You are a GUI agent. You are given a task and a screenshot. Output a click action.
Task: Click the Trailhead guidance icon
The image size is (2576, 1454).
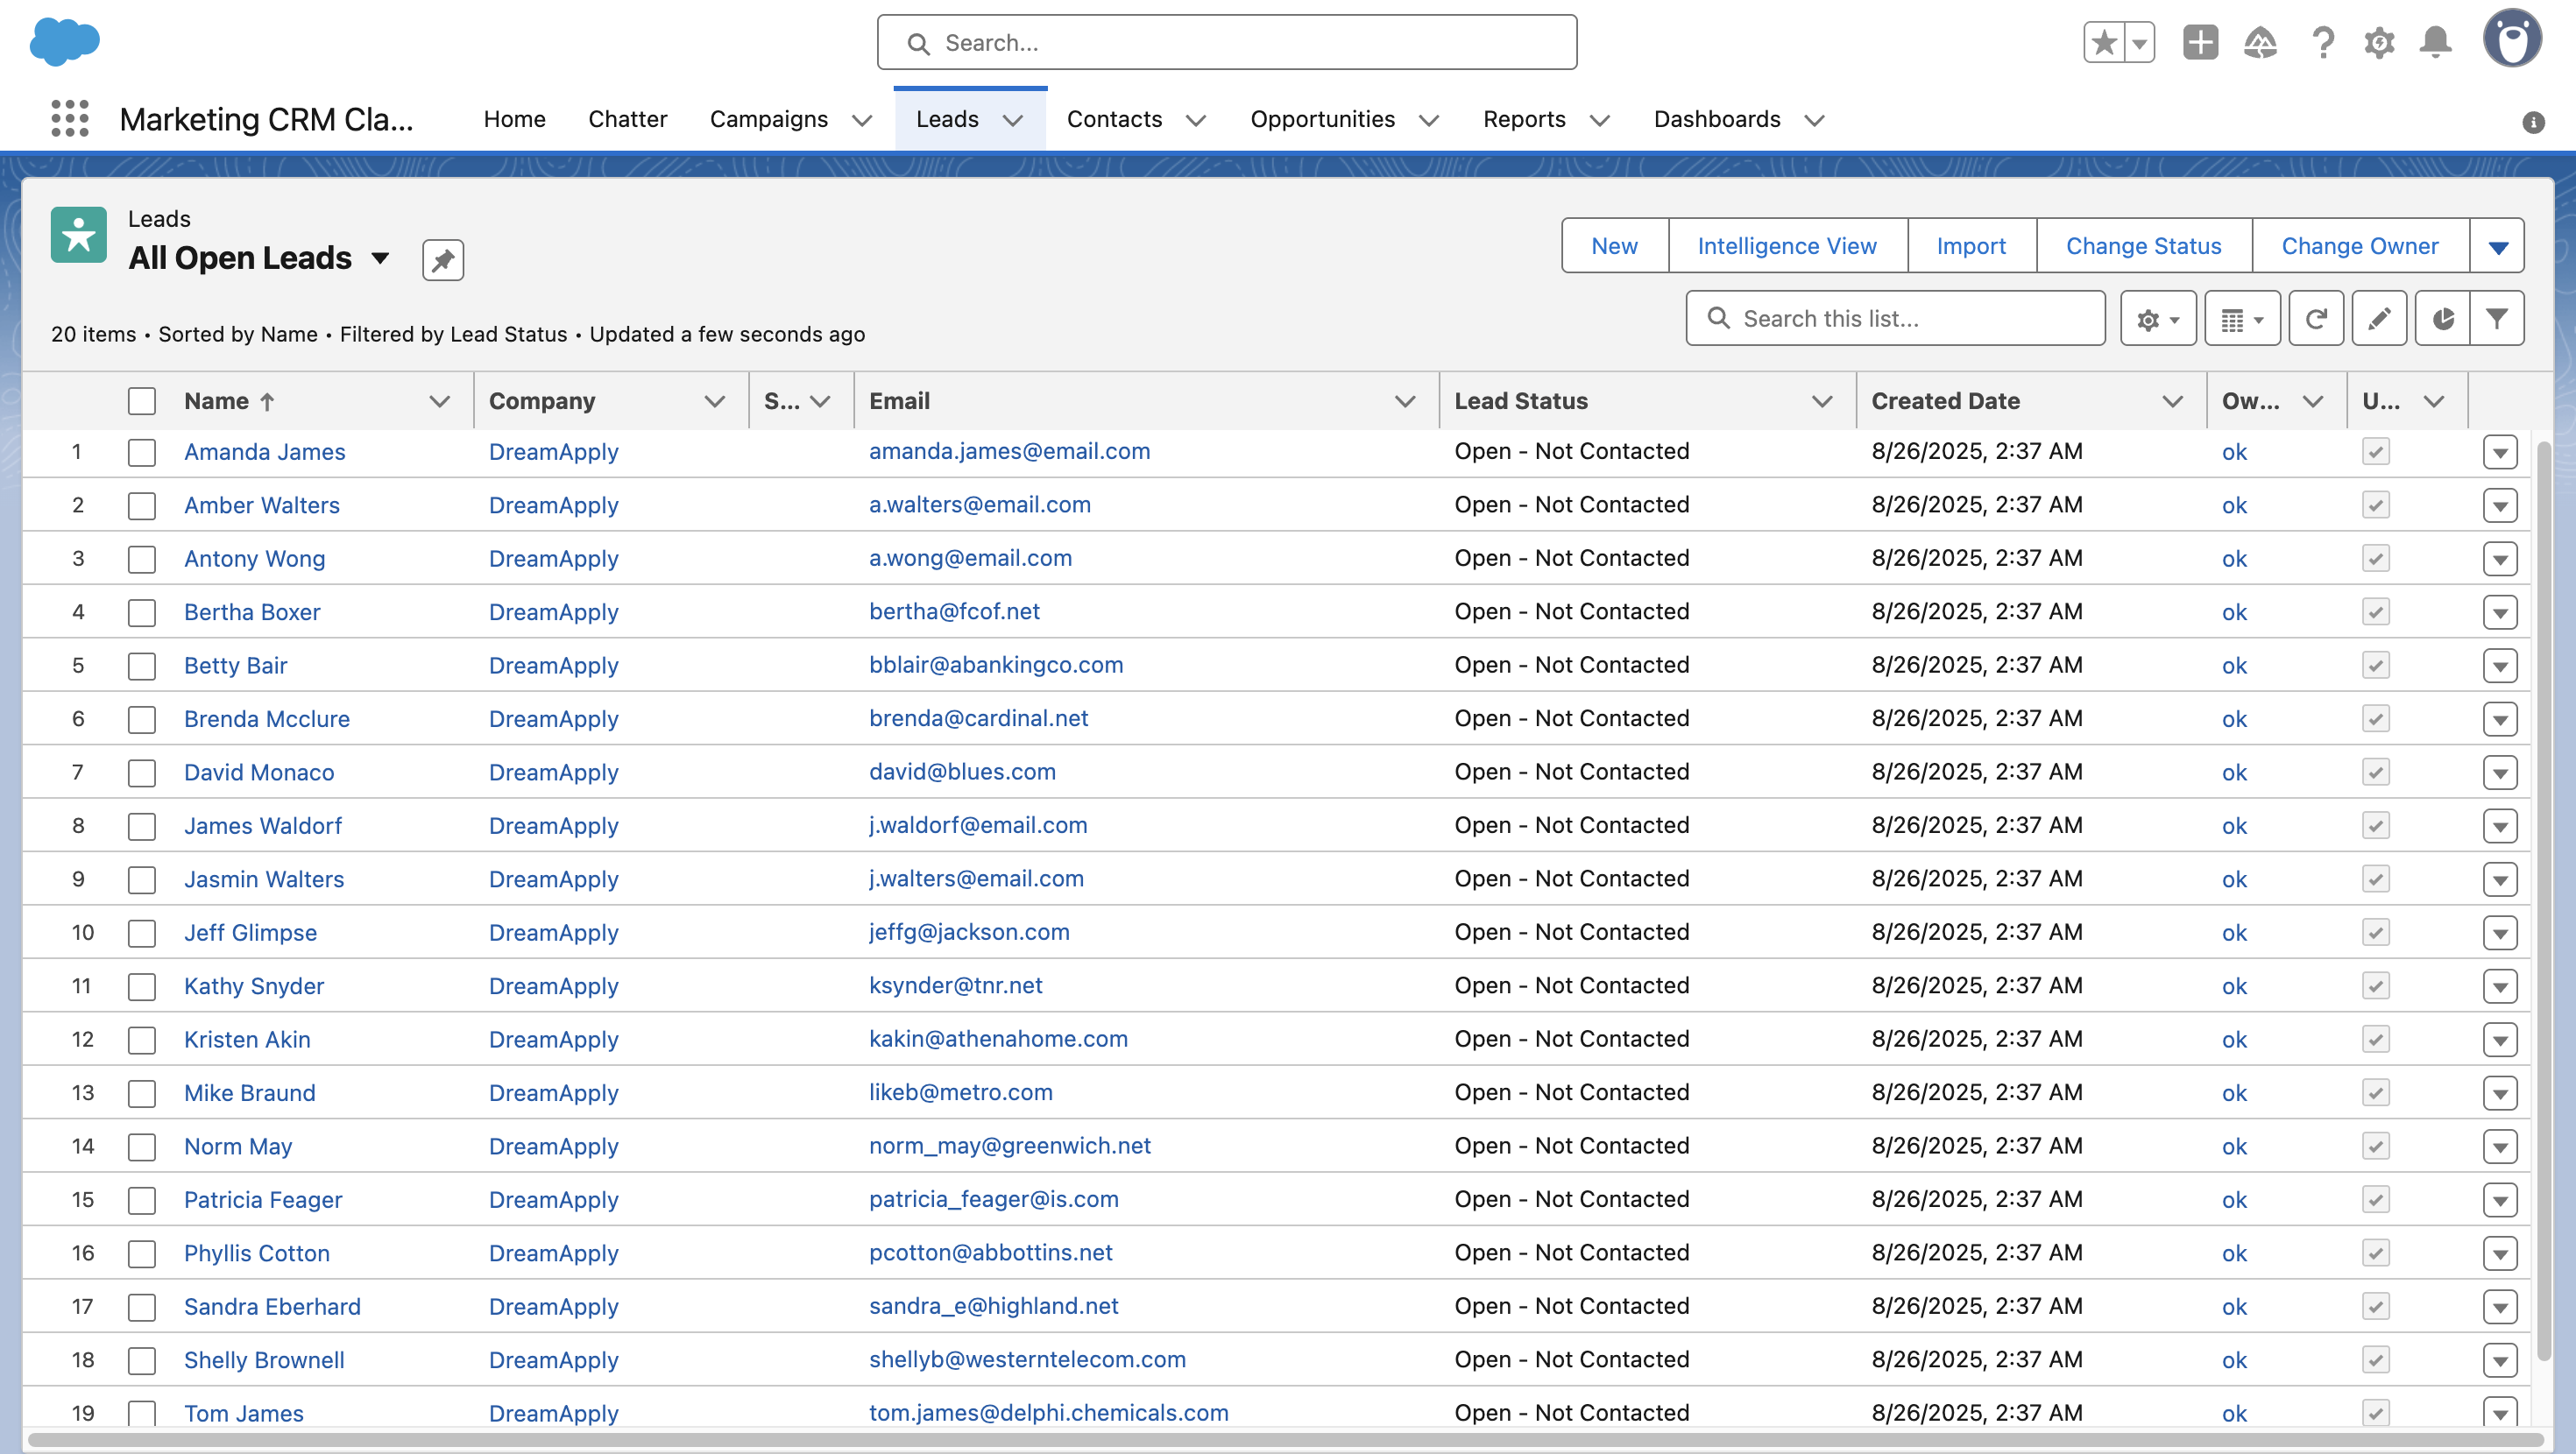2260,43
